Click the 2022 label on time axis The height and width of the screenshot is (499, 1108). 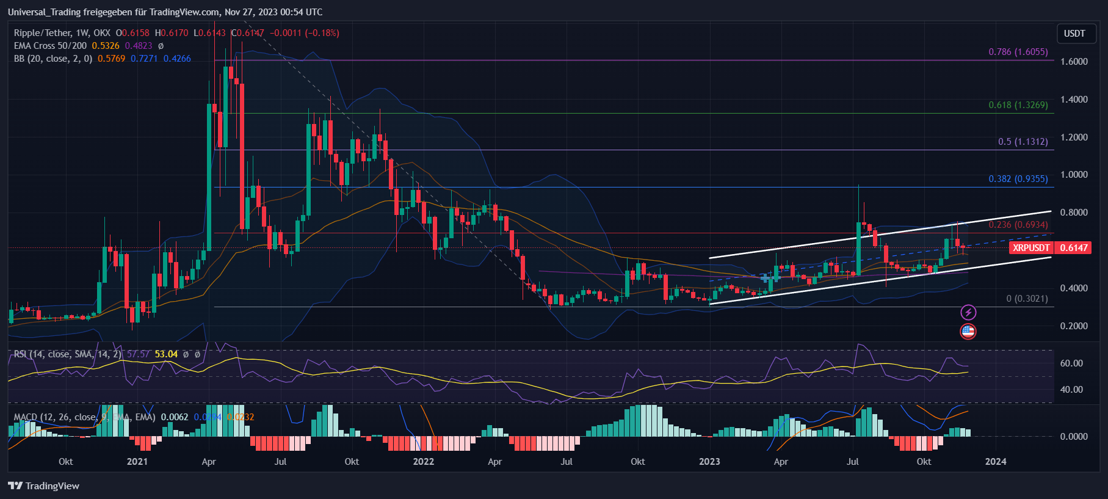pos(423,461)
